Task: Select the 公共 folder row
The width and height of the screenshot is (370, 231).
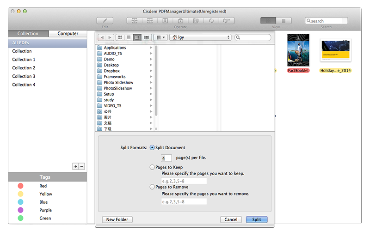Action: pos(125,111)
